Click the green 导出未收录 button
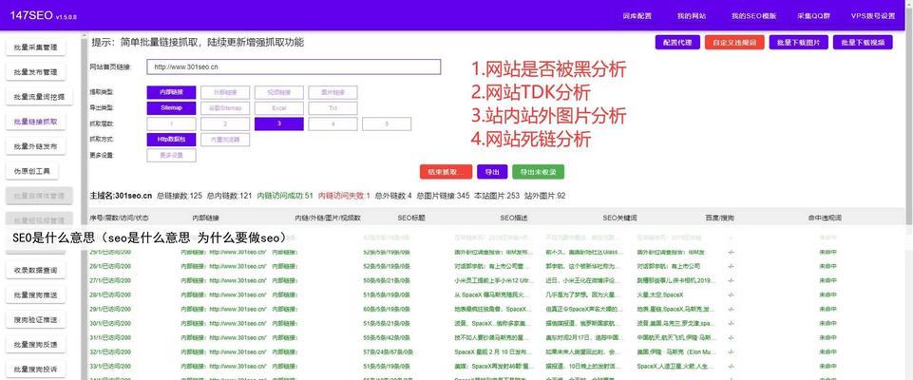913x380 pixels. (538, 172)
